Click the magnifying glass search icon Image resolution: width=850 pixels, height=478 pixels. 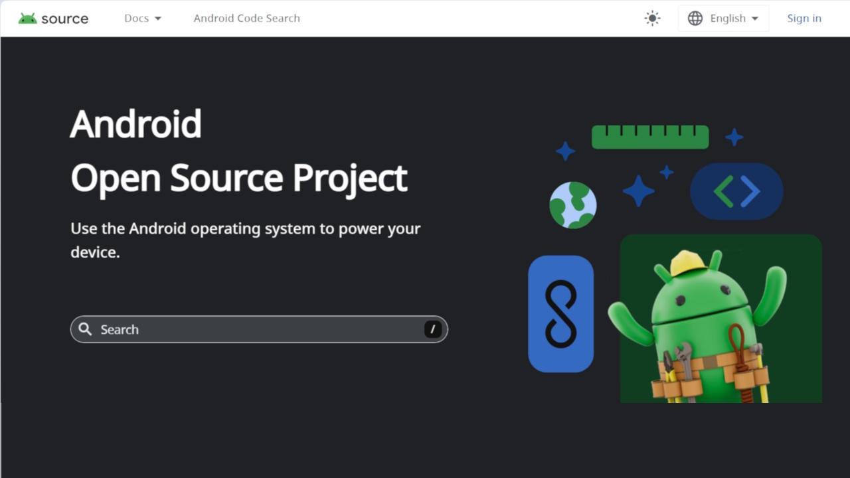tap(85, 329)
